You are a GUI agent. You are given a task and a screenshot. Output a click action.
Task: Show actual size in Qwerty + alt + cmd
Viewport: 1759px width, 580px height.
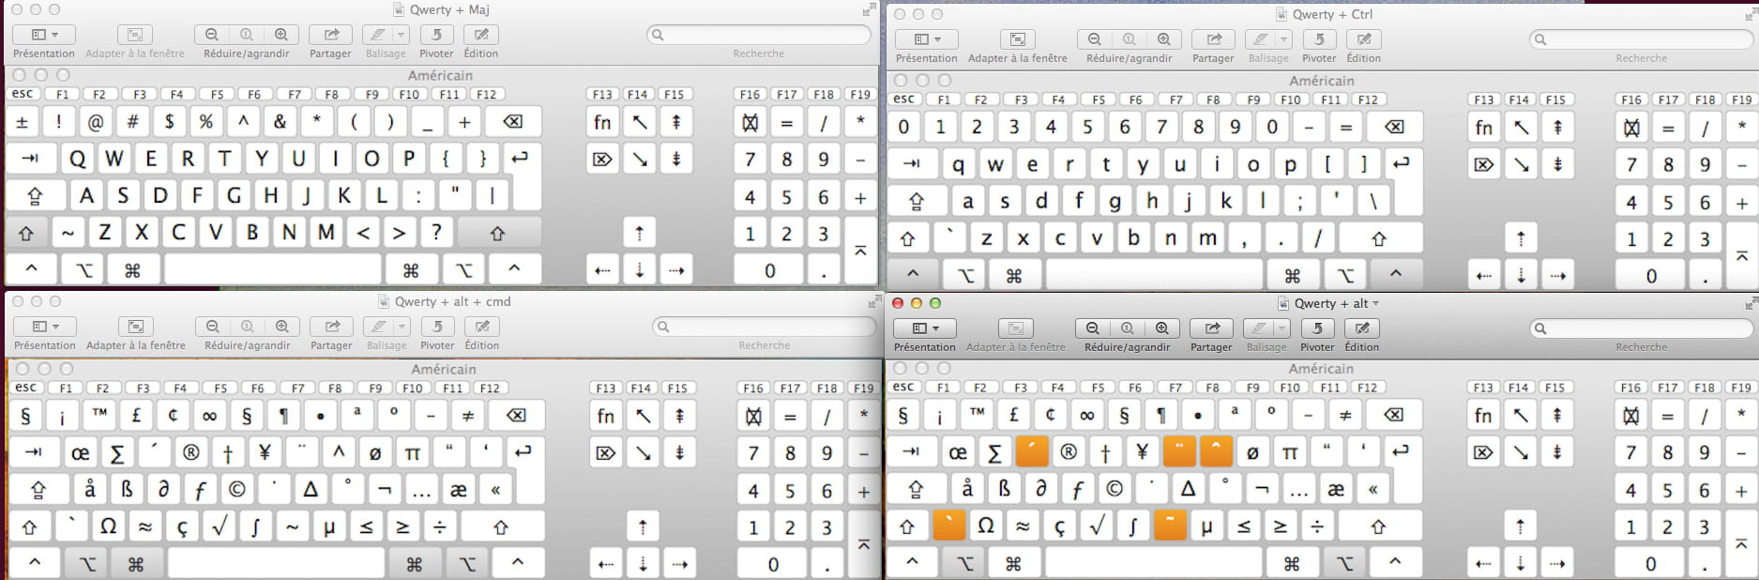248,327
